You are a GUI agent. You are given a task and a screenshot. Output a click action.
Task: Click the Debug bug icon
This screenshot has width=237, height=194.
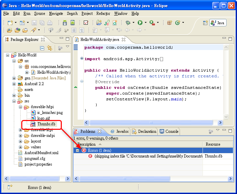point(128,23)
